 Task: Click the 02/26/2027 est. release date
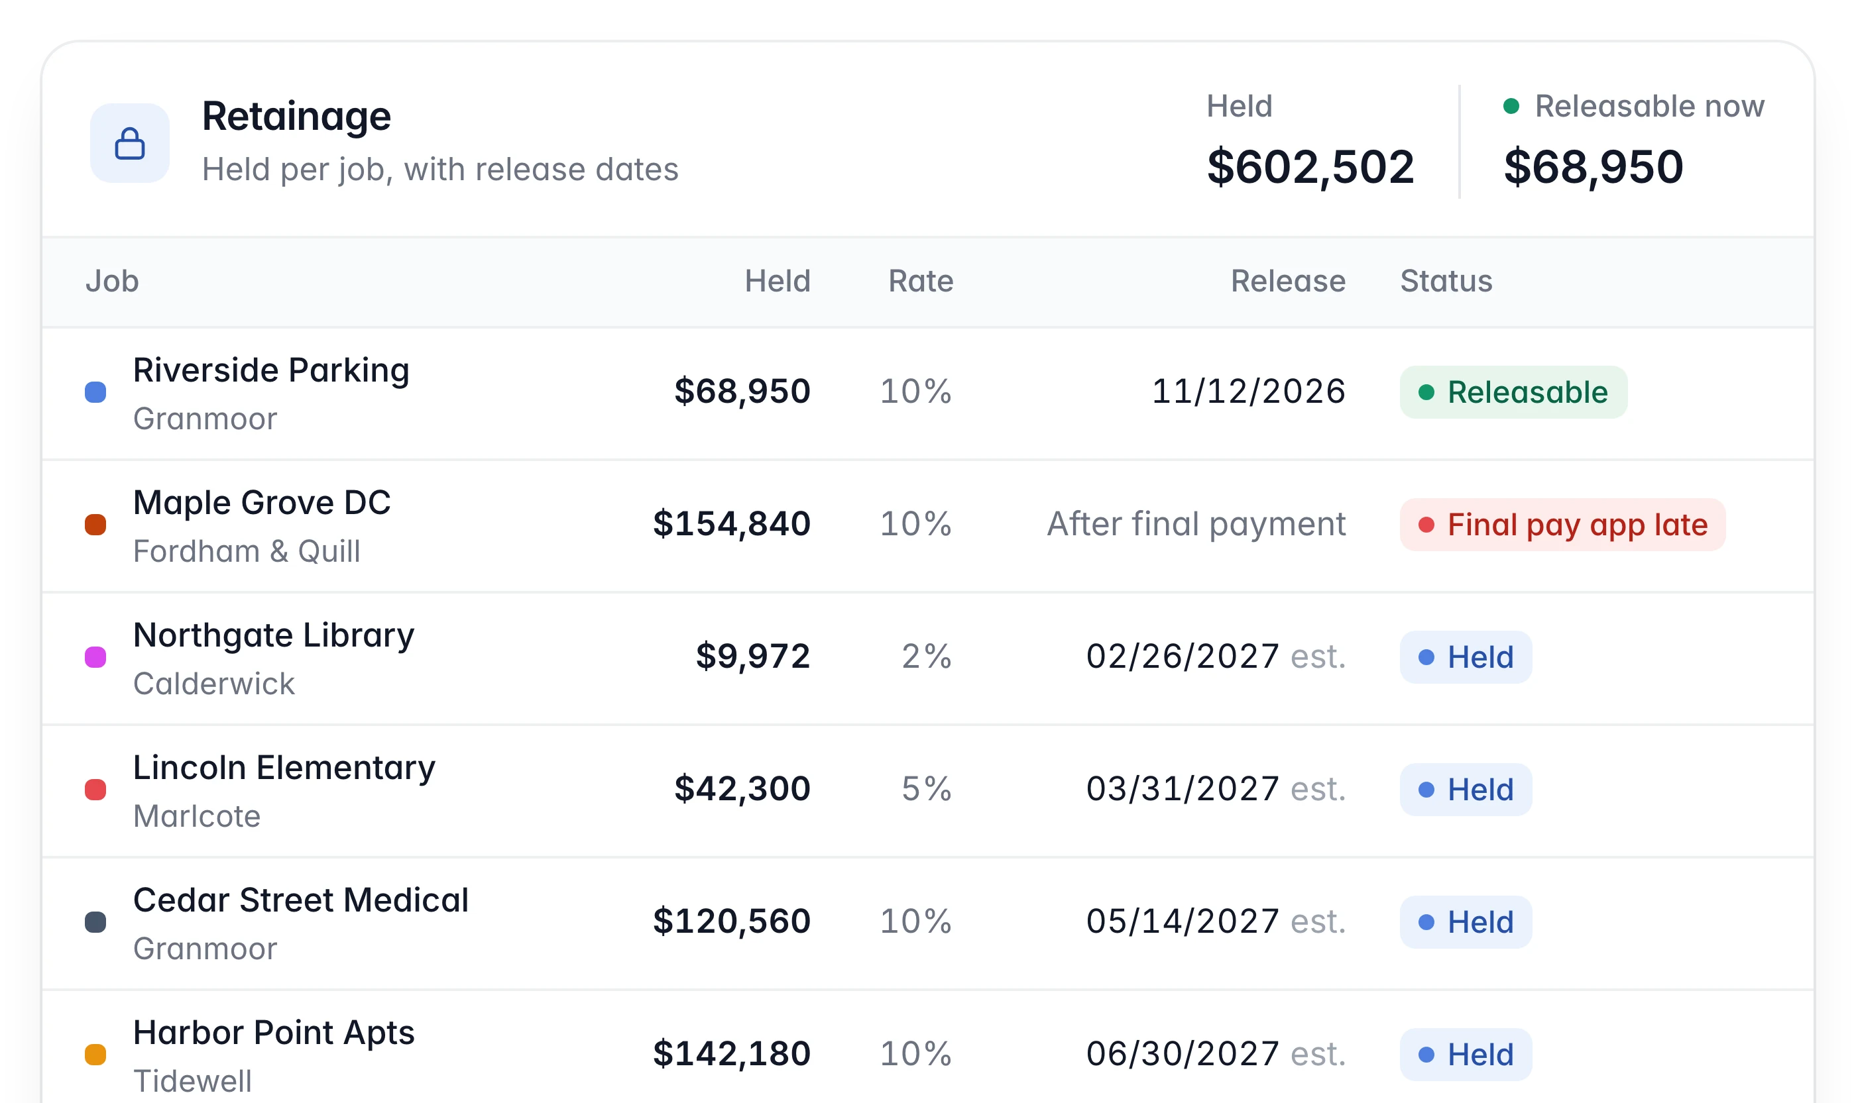tap(1216, 657)
